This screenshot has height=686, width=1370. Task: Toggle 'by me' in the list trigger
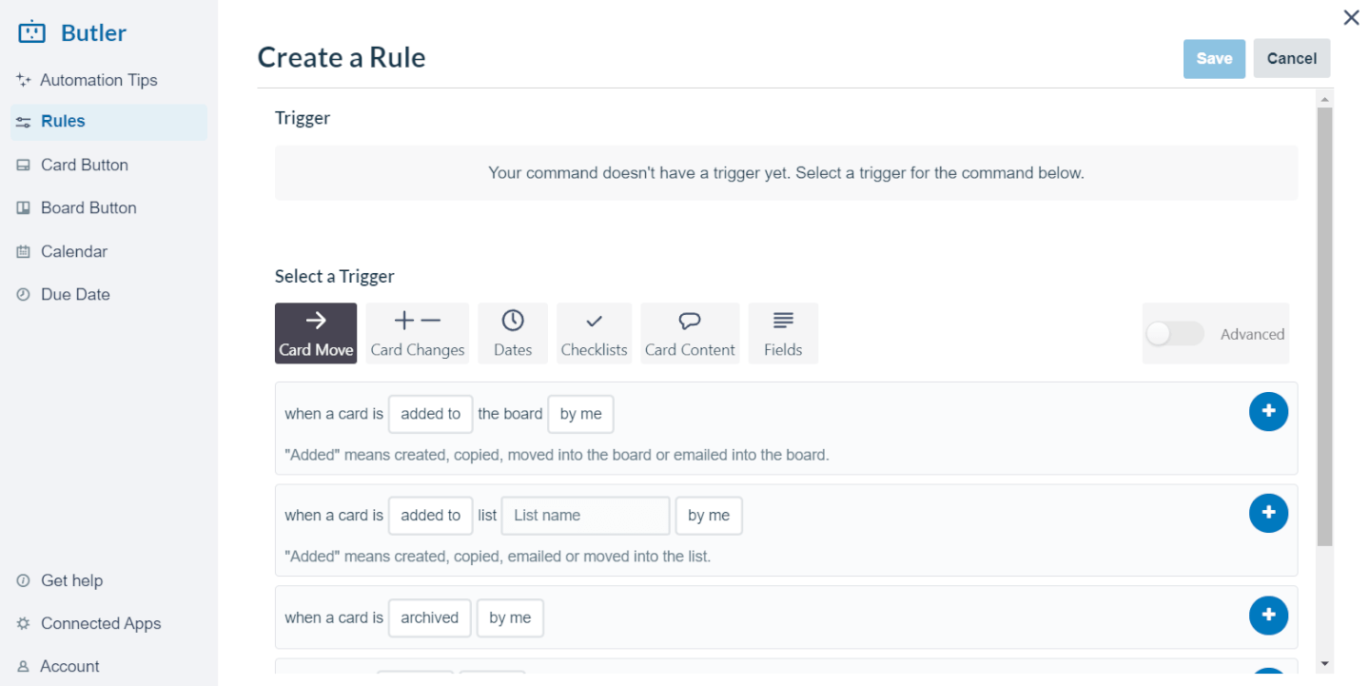709,516
